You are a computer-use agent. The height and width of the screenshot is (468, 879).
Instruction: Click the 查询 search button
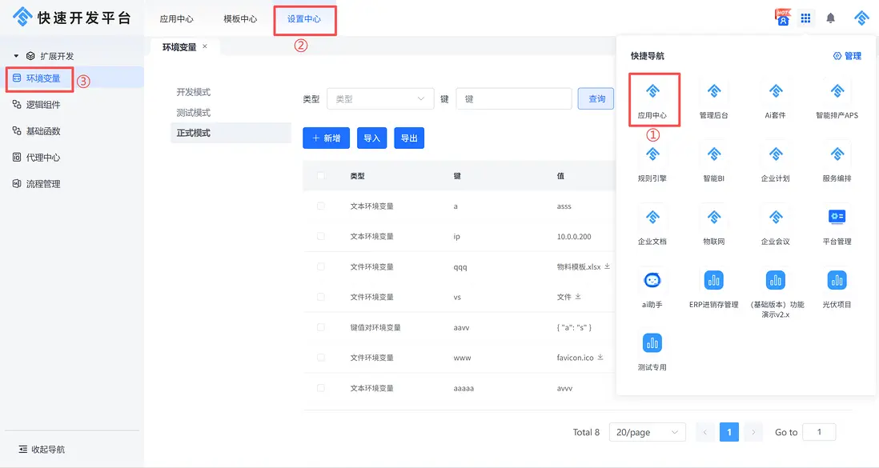[596, 98]
